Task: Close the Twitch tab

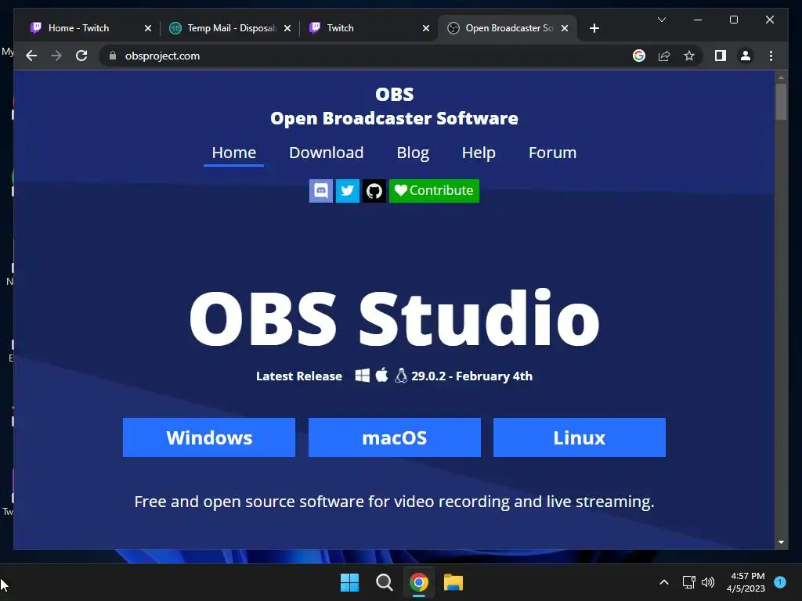Action: tap(425, 28)
